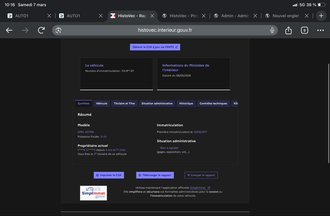This screenshot has width=330, height=216.
Task: Click Obtenir le CSA à jour via l'ANTS
Action: coord(155,47)
